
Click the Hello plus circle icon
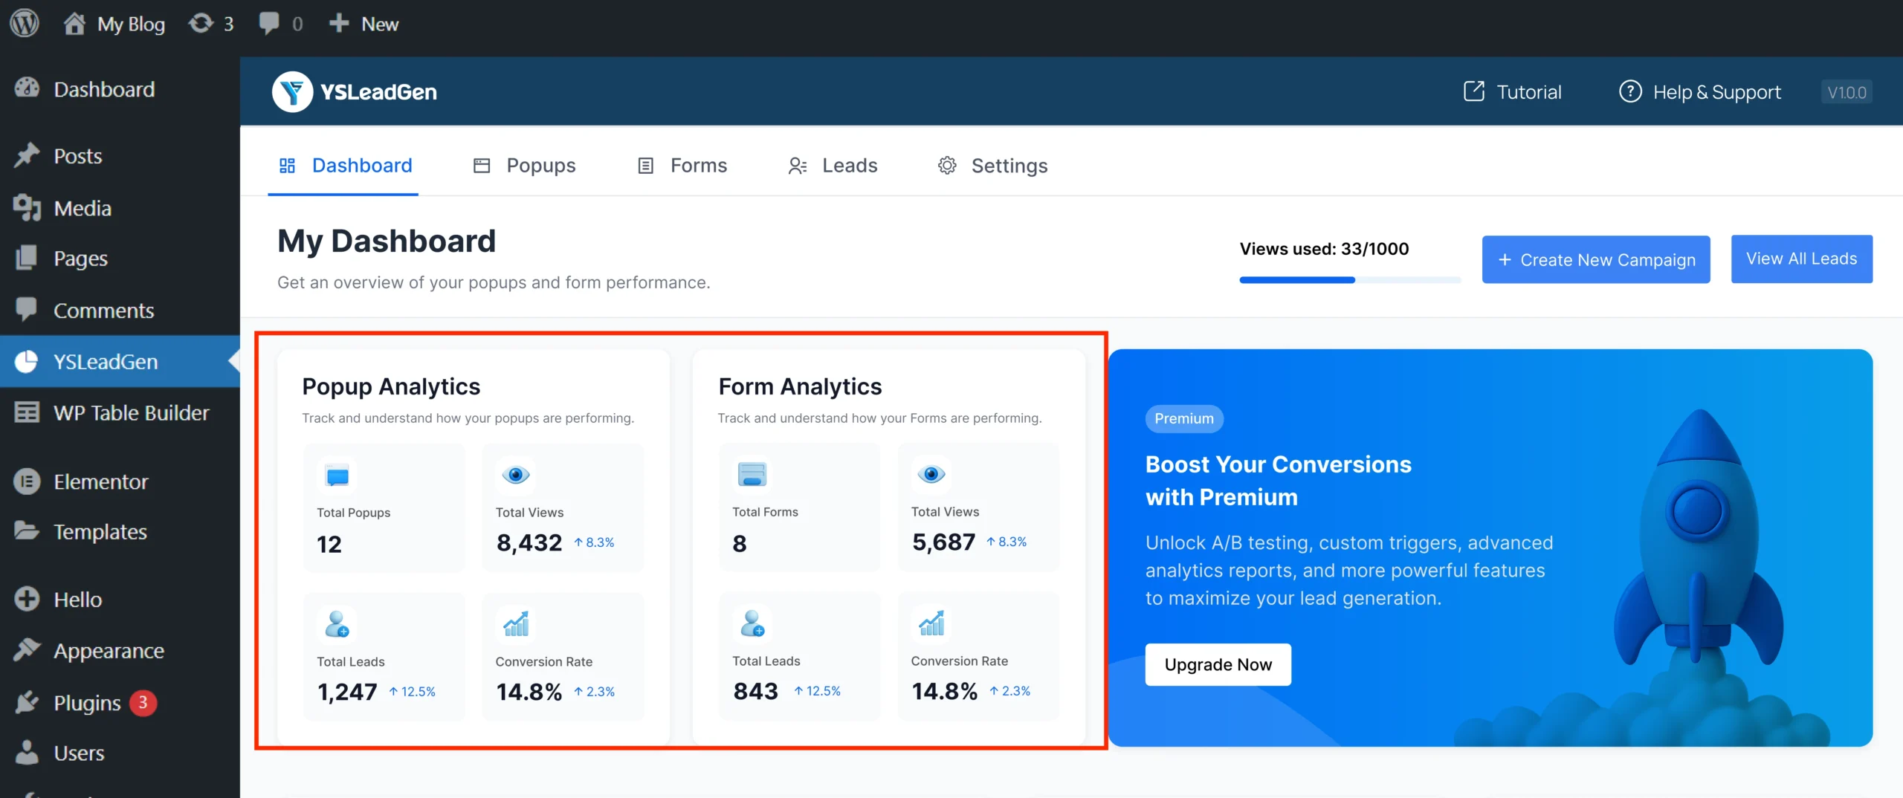[x=27, y=599]
